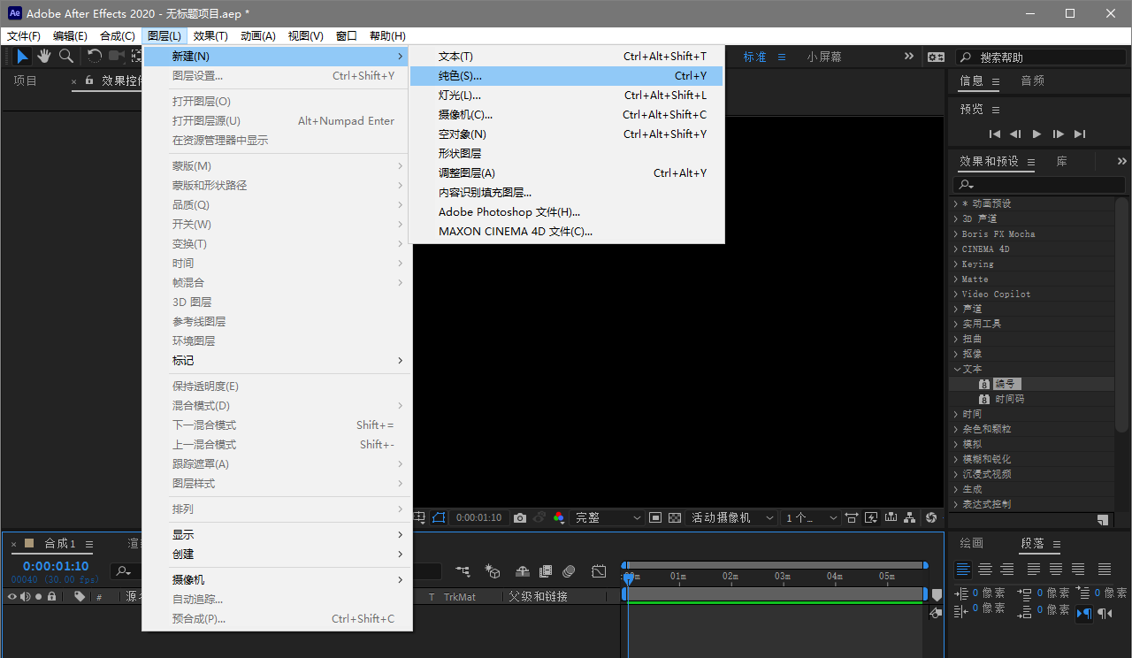Step to previous frame in preview panel
Viewport: 1132px width, 658px height.
[1015, 134]
